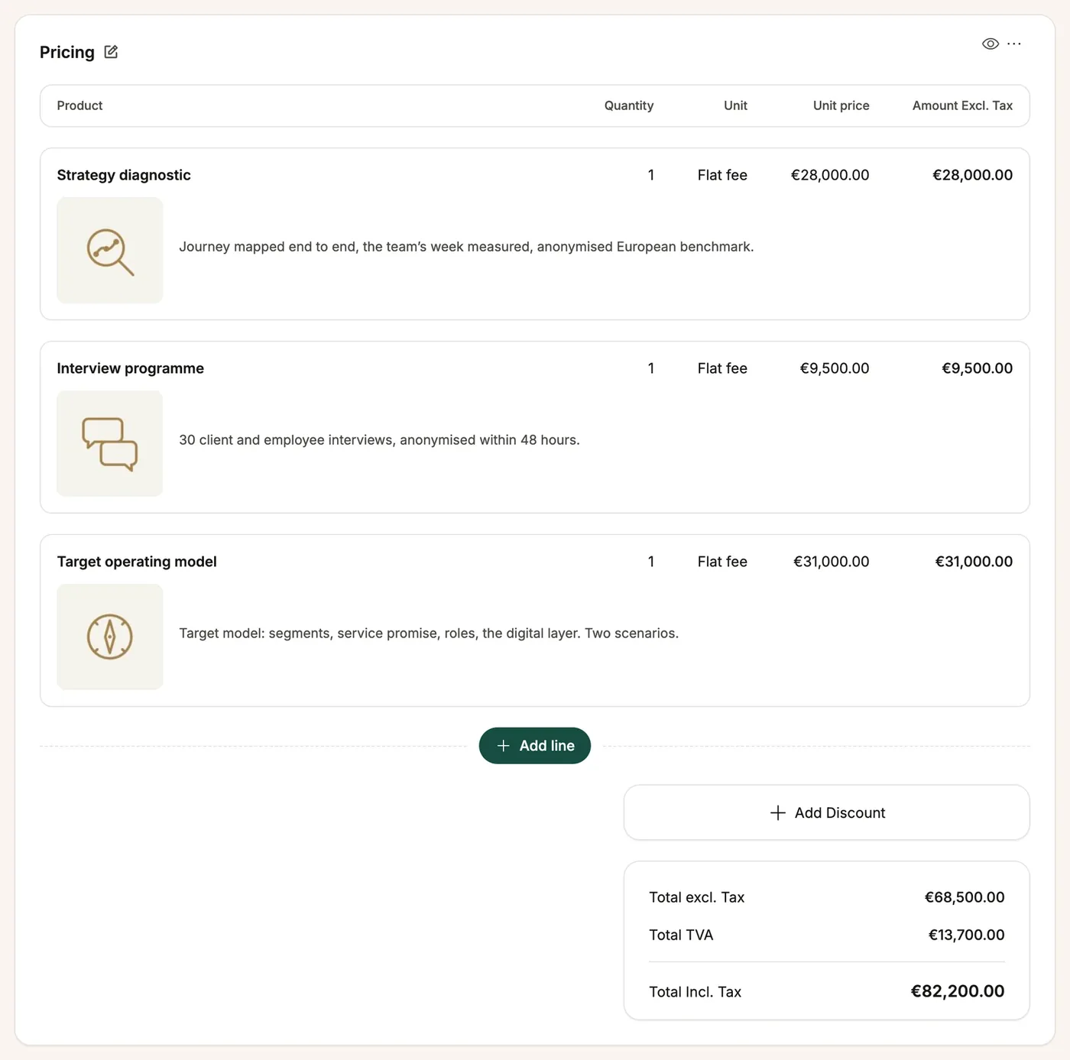Click the Strategy diagnostic unit price €28,000.00

830,175
